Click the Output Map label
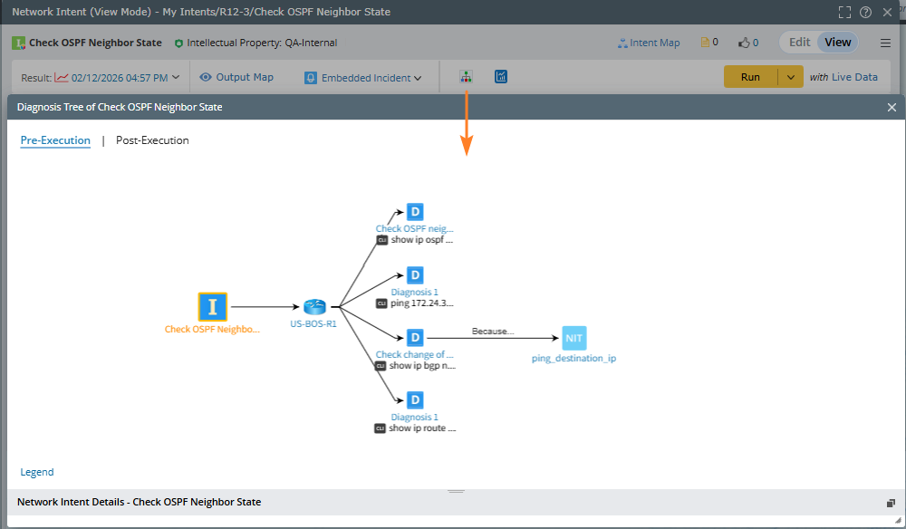This screenshot has width=906, height=529. [245, 77]
